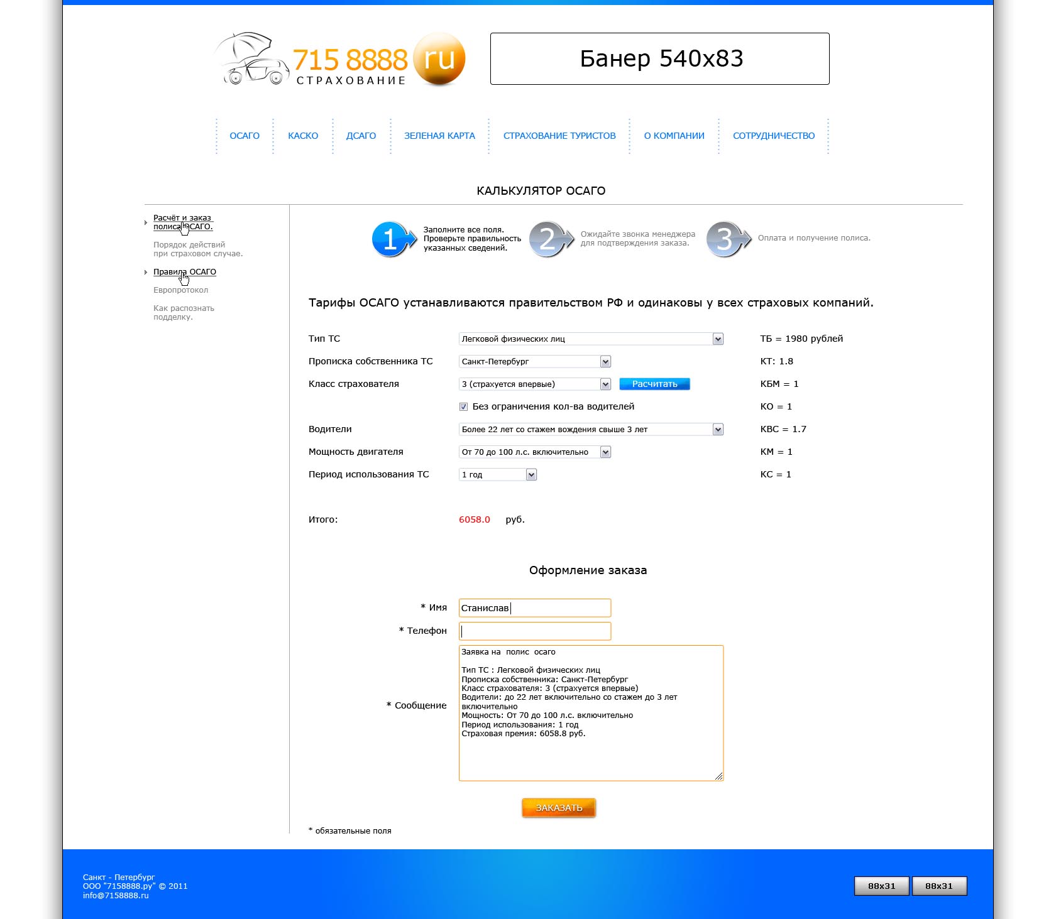Open the ОСАГО menu item
This screenshot has height=919, width=1056.
tap(245, 136)
